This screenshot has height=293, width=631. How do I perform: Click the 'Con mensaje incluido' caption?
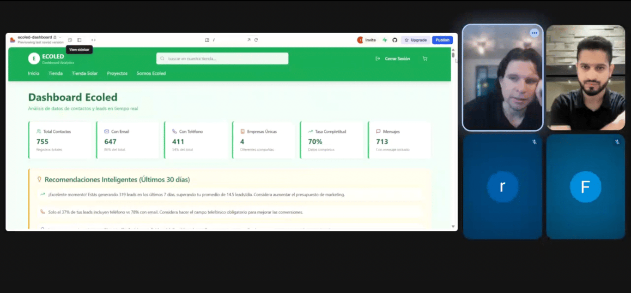pos(393,150)
